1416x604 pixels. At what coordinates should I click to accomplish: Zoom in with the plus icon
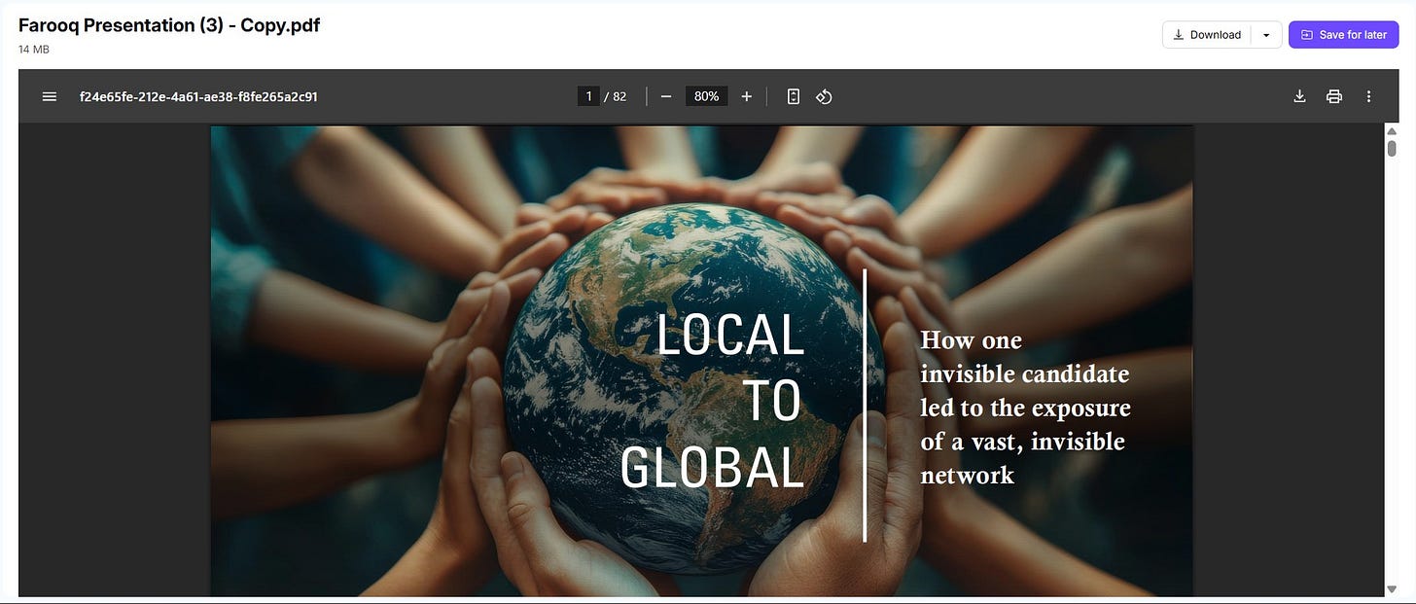pyautogui.click(x=747, y=96)
